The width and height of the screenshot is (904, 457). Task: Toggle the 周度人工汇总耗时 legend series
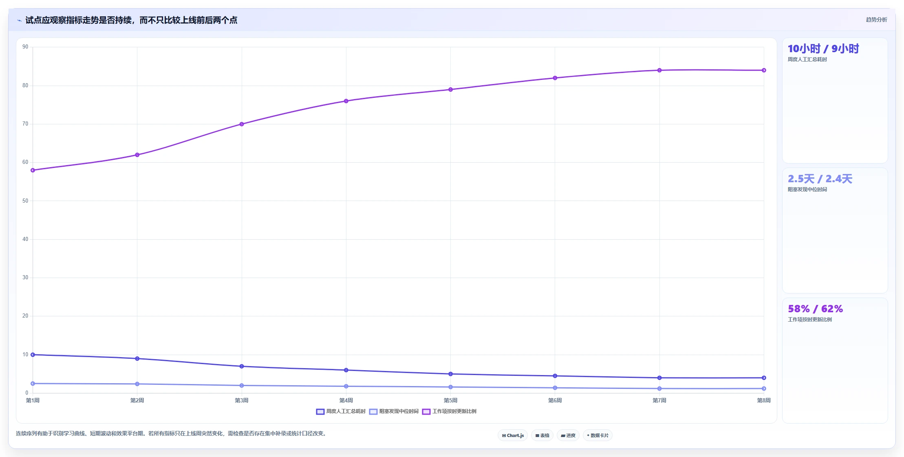341,411
